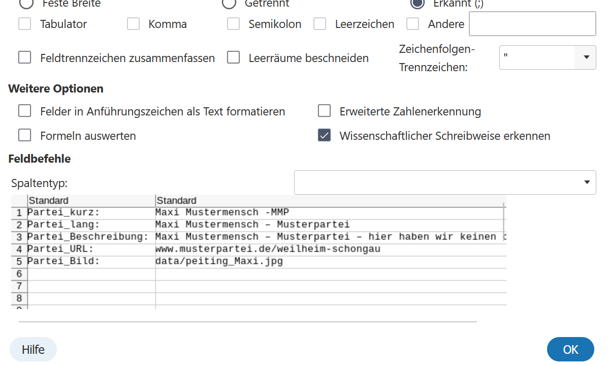The image size is (609, 365).
Task: Enable Leerzeichen as separator
Action: (320, 24)
